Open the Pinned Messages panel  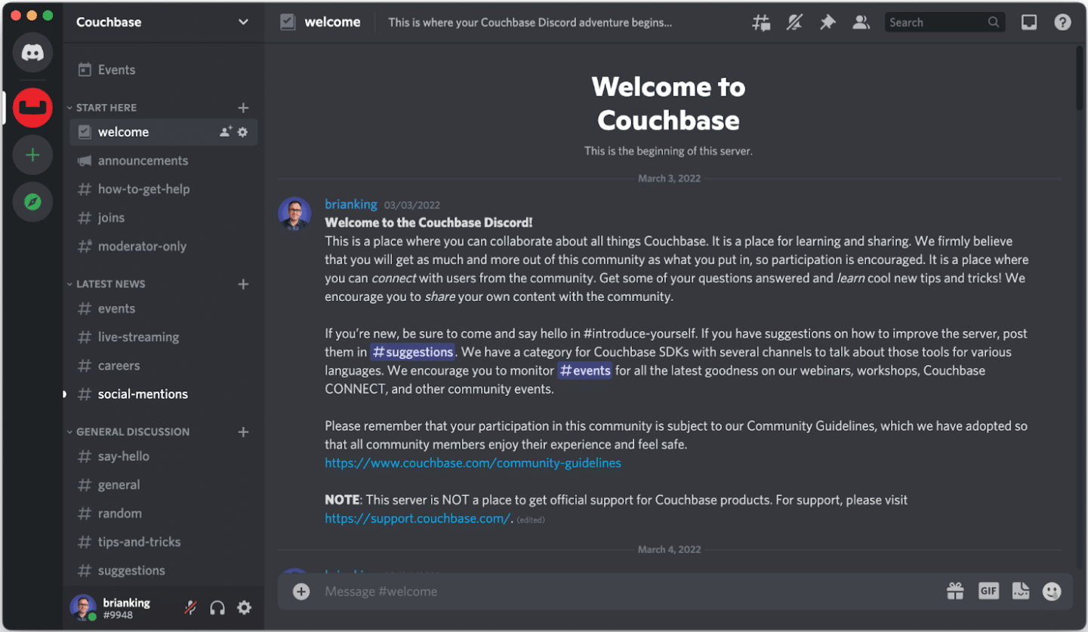pos(828,22)
